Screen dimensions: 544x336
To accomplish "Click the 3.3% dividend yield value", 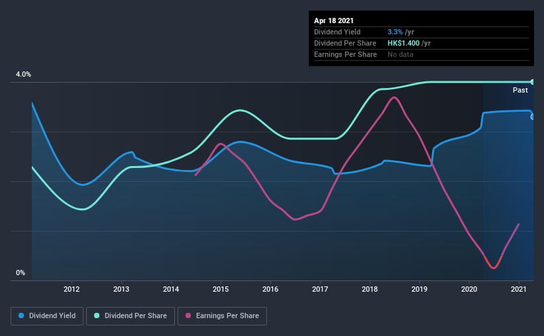I will click(x=395, y=32).
